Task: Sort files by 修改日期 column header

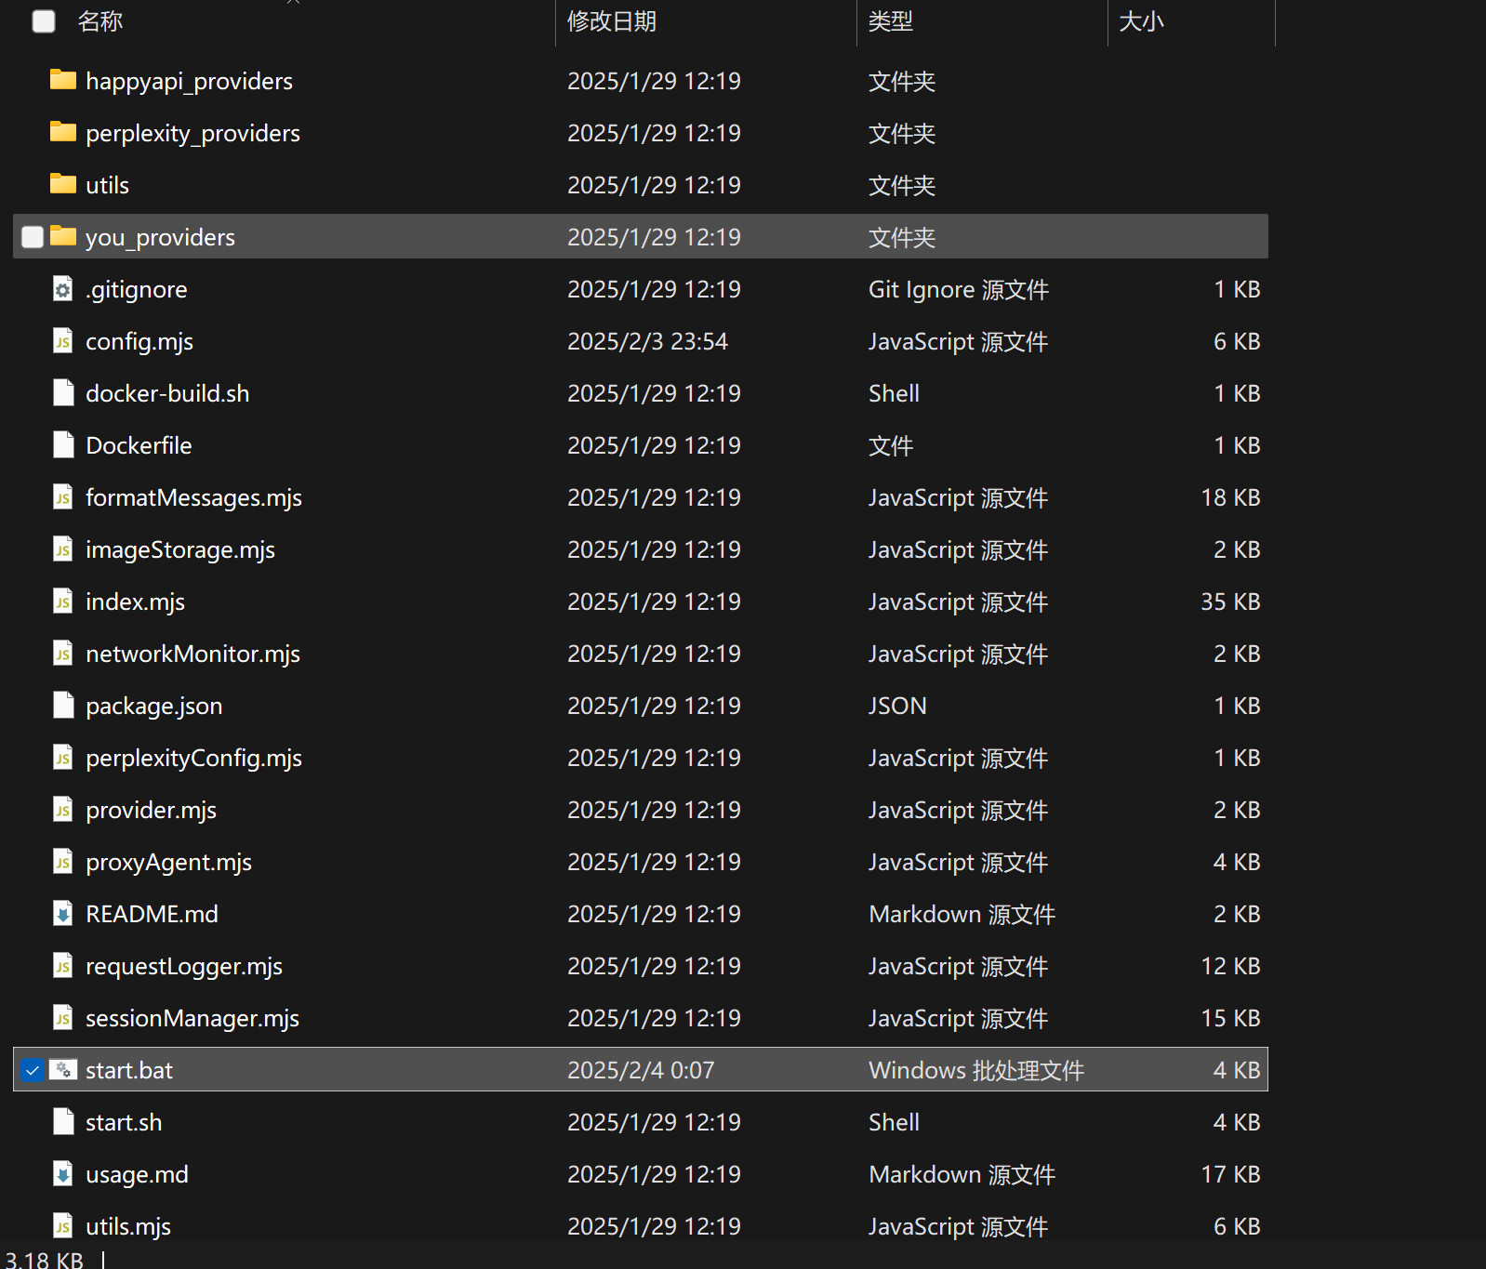Action: 611,21
